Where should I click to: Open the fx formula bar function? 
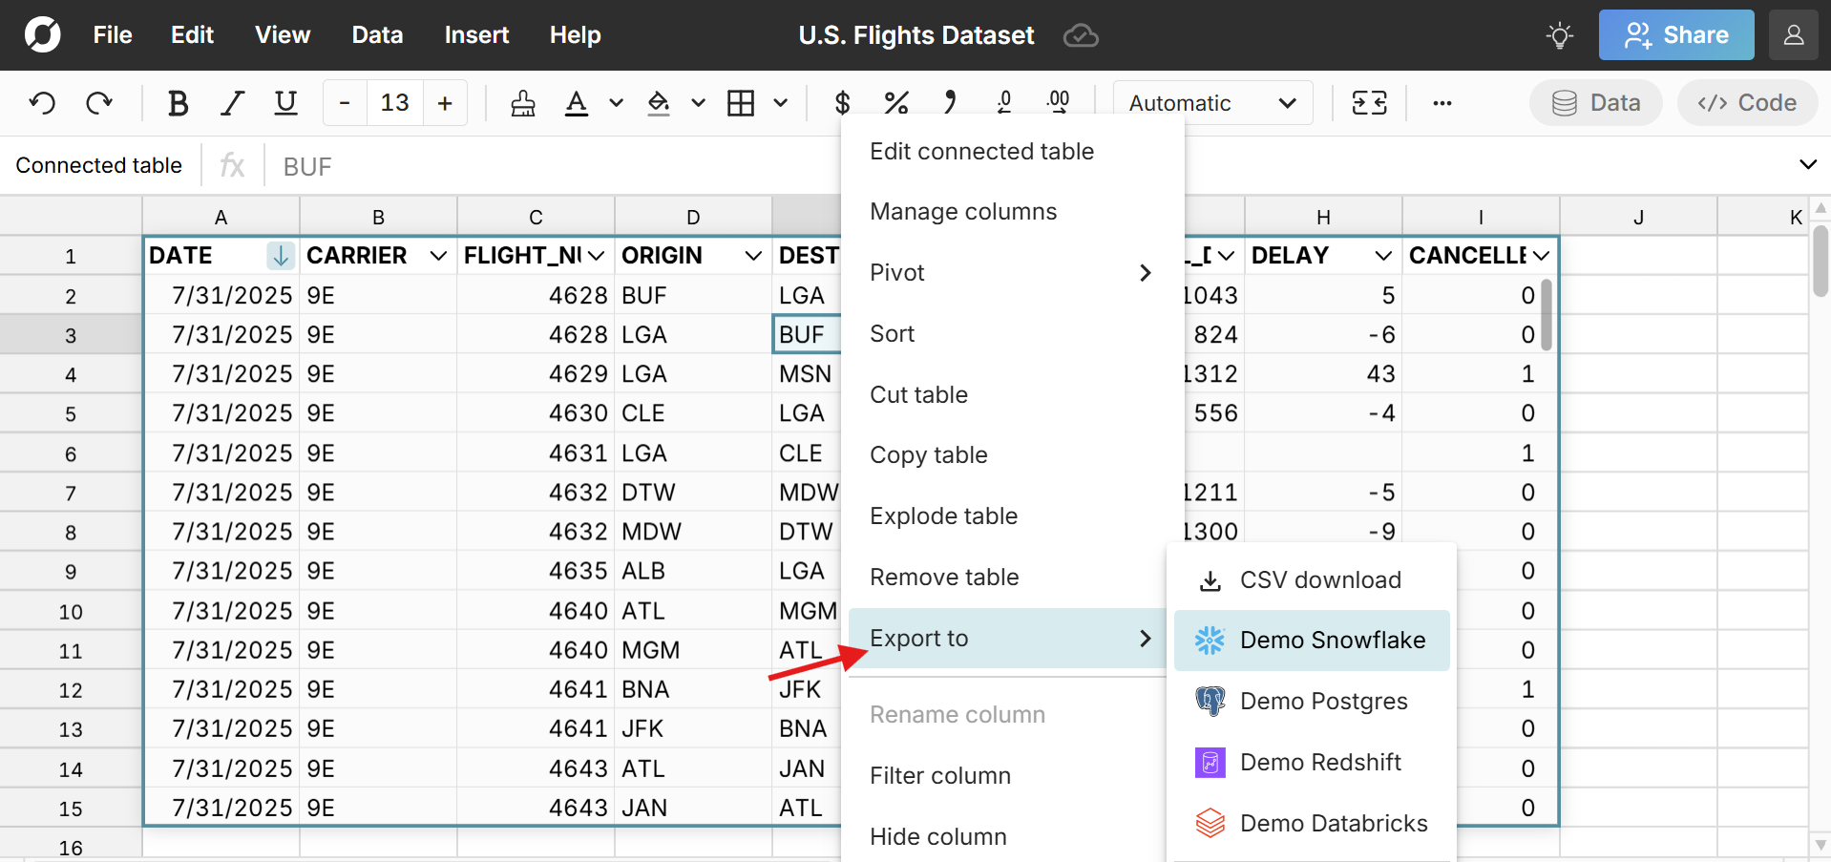tap(231, 165)
